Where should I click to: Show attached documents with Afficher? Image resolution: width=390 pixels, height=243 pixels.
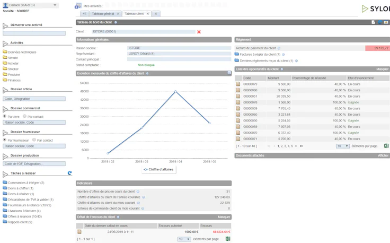[x=383, y=155]
